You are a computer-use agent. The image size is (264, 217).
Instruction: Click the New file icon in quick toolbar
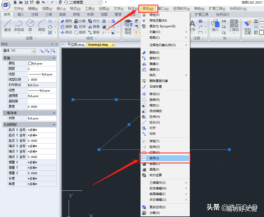pos(15,2)
